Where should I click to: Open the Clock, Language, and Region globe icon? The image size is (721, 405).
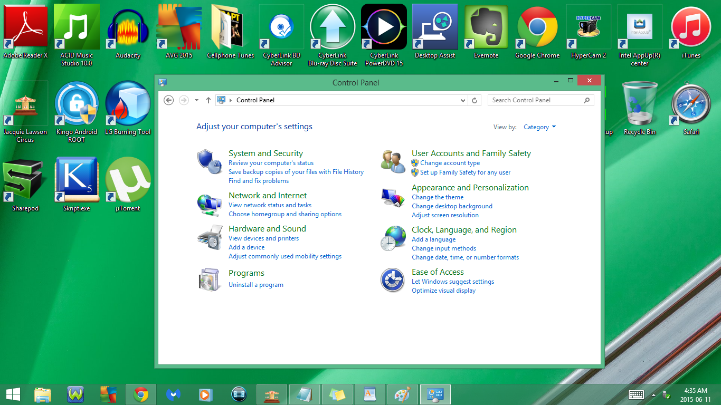(x=393, y=238)
